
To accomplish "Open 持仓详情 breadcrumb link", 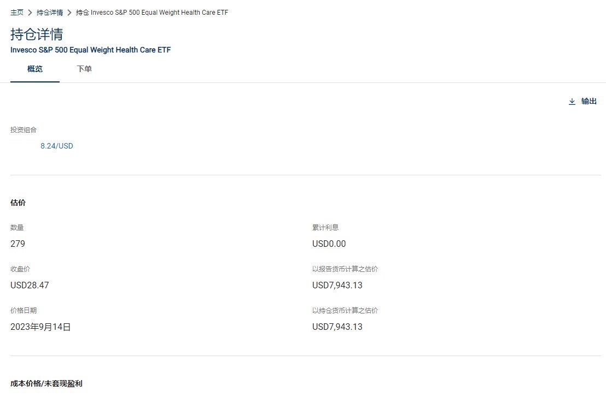I will [49, 13].
